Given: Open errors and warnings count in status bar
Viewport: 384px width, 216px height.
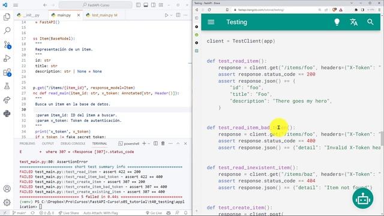Looking at the screenshot, I should pos(47,213).
